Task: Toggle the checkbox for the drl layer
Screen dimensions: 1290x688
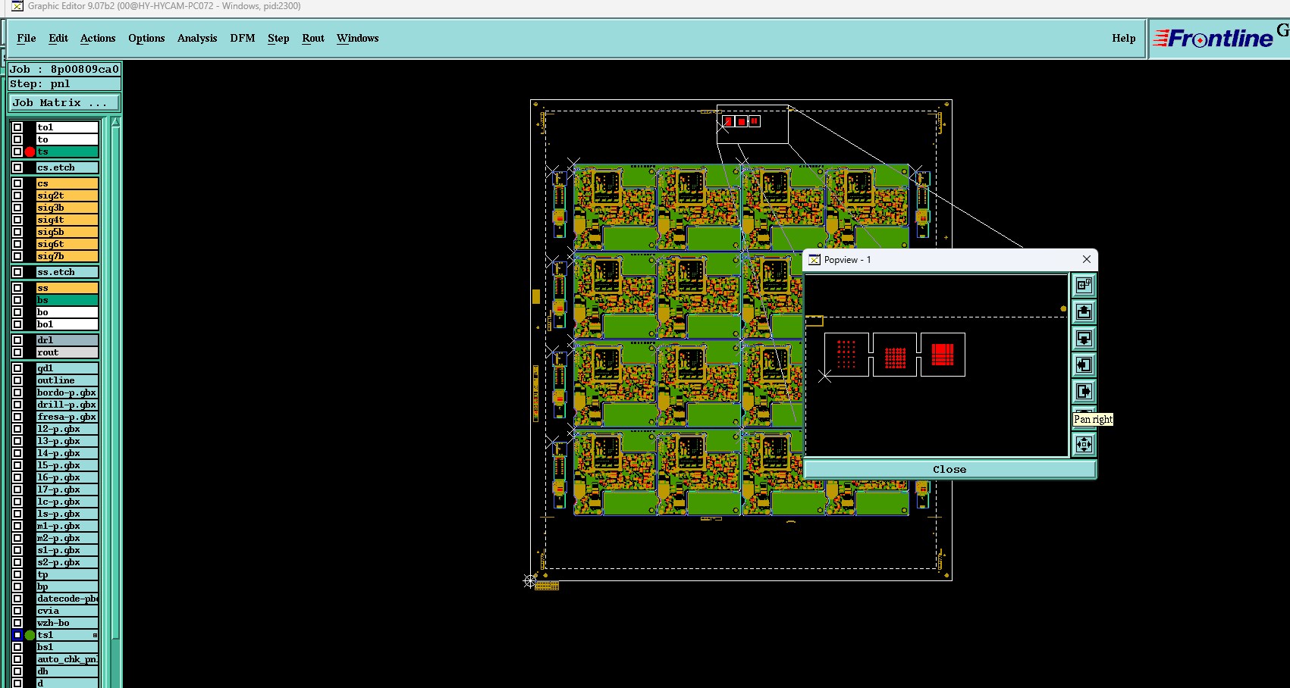Action: click(x=17, y=340)
